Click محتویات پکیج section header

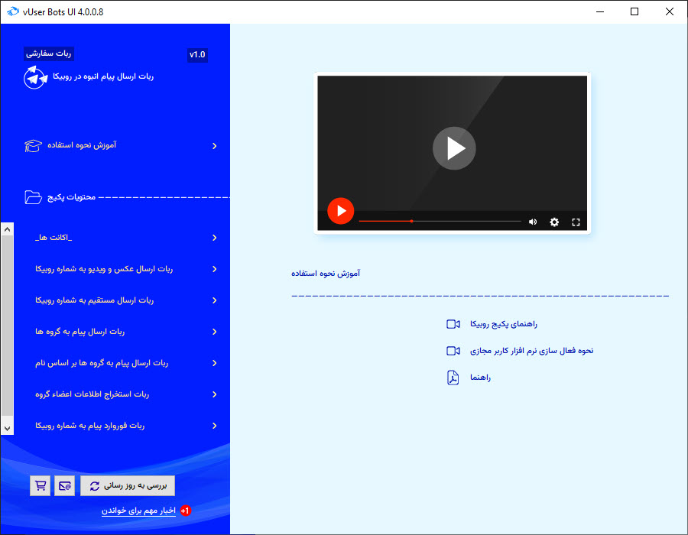tap(72, 197)
